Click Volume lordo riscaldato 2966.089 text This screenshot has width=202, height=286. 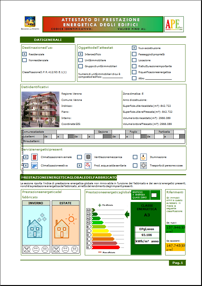[147, 118]
